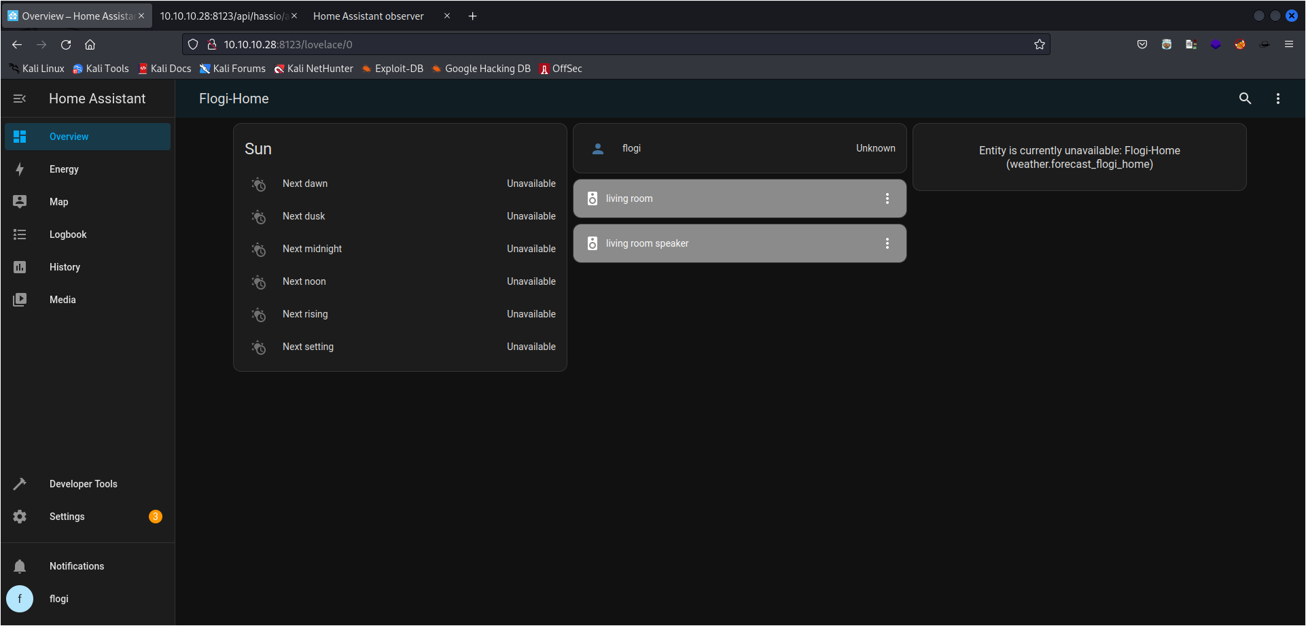Click the unavailable weather entity card
The width and height of the screenshot is (1306, 626).
pos(1080,157)
